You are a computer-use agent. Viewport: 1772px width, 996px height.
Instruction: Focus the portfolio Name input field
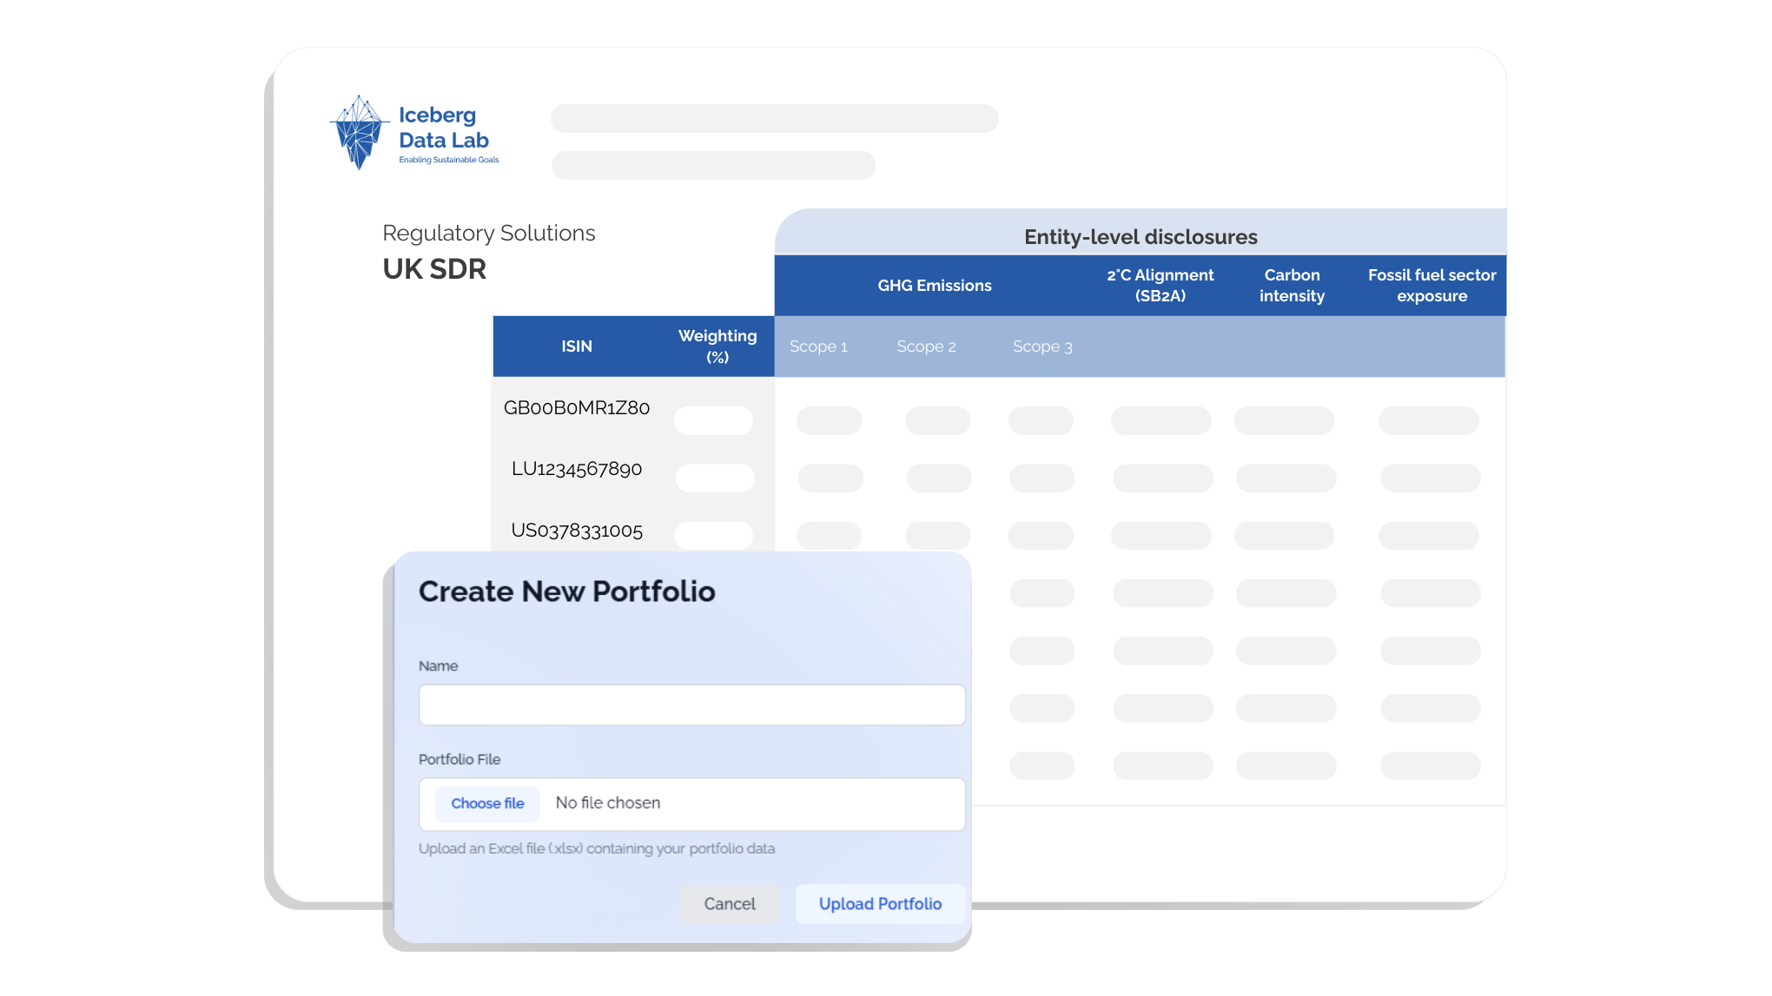[x=691, y=705]
